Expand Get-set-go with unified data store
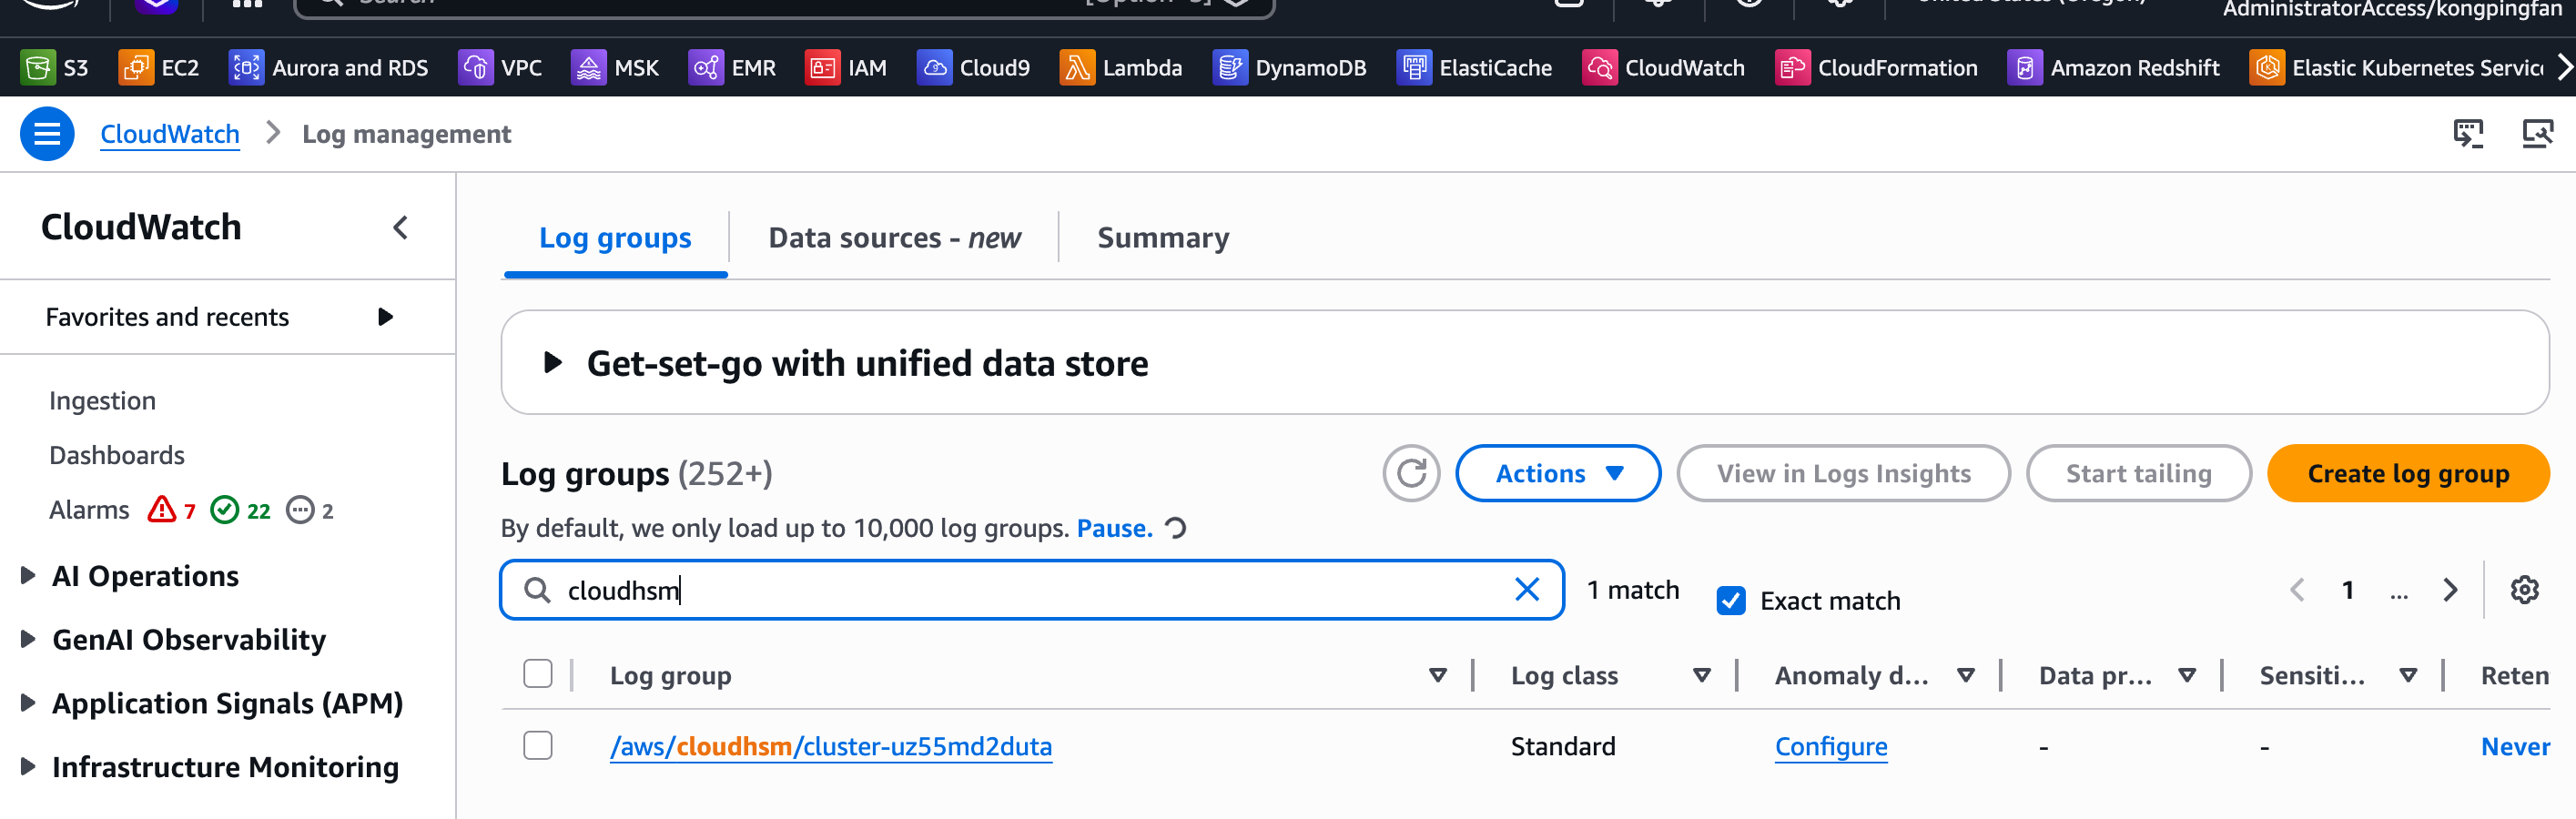This screenshot has width=2576, height=819. (552, 363)
